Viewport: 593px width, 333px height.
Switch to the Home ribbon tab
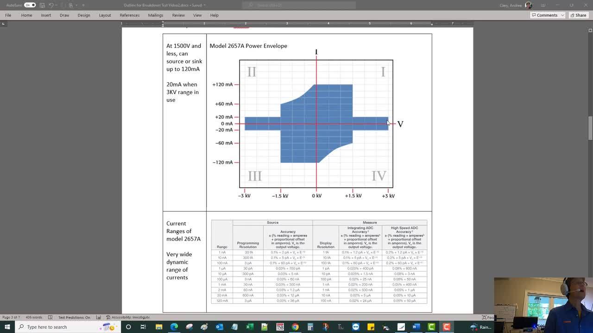tap(26, 15)
